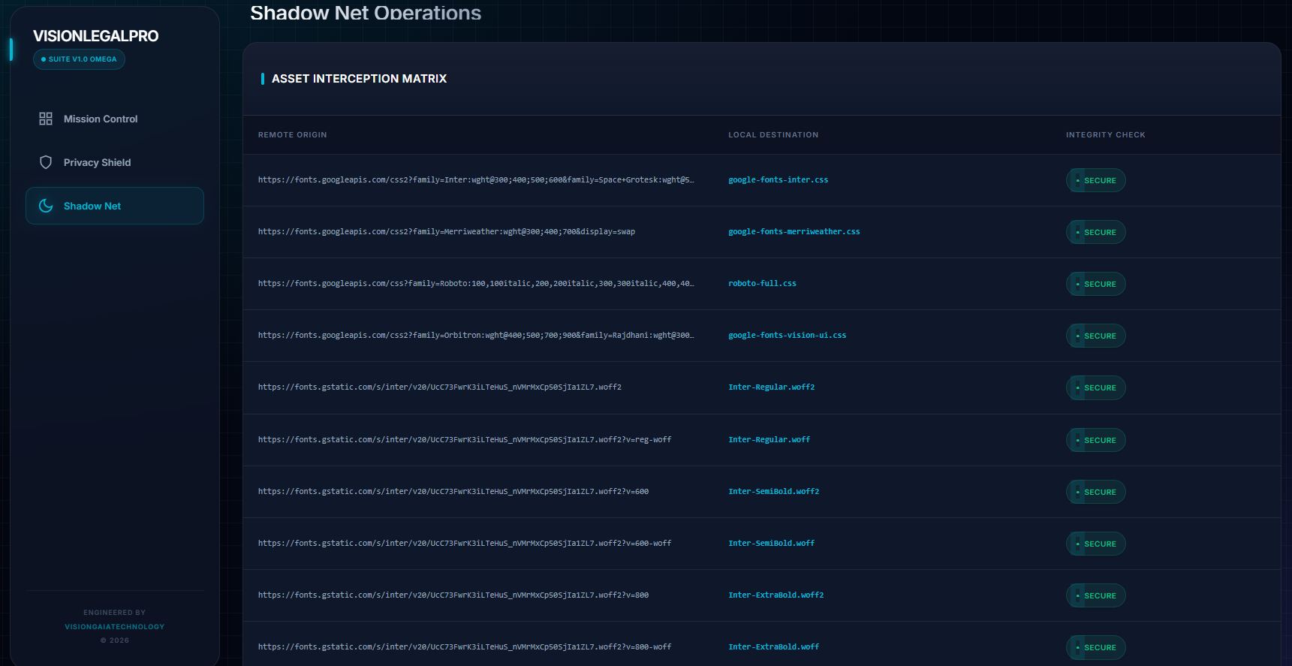Click ASSET INTERCEPTION MATRIX heading
Screen dimensions: 1292x666
point(359,79)
